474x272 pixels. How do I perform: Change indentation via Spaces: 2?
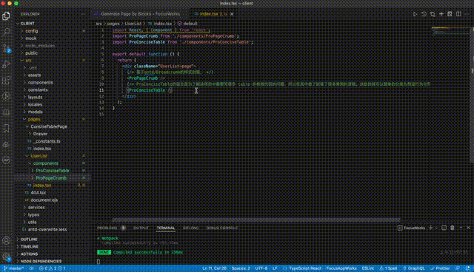241,268
